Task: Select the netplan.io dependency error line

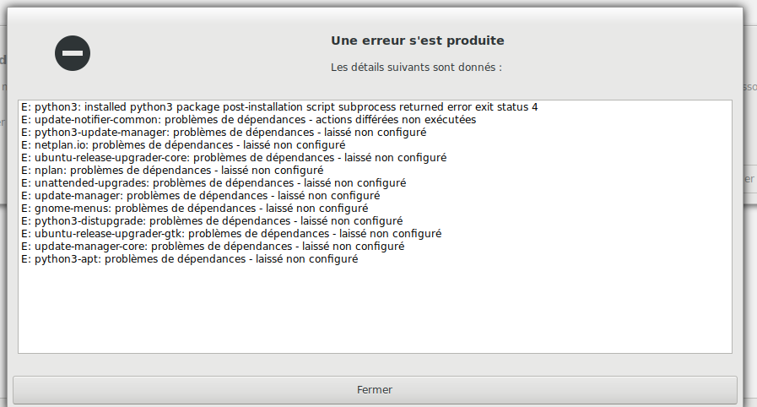Action: (x=183, y=145)
